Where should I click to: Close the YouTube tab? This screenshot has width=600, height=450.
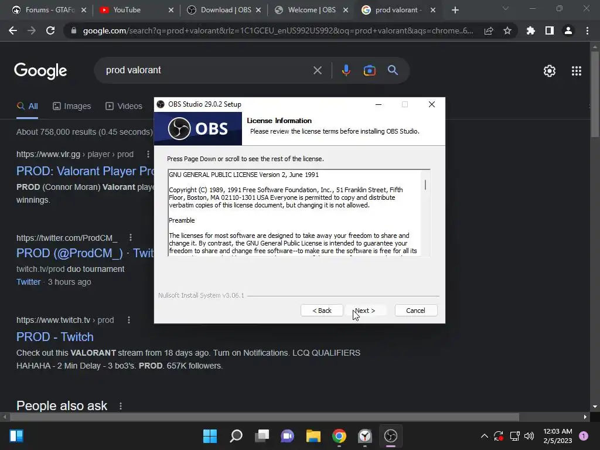click(171, 11)
